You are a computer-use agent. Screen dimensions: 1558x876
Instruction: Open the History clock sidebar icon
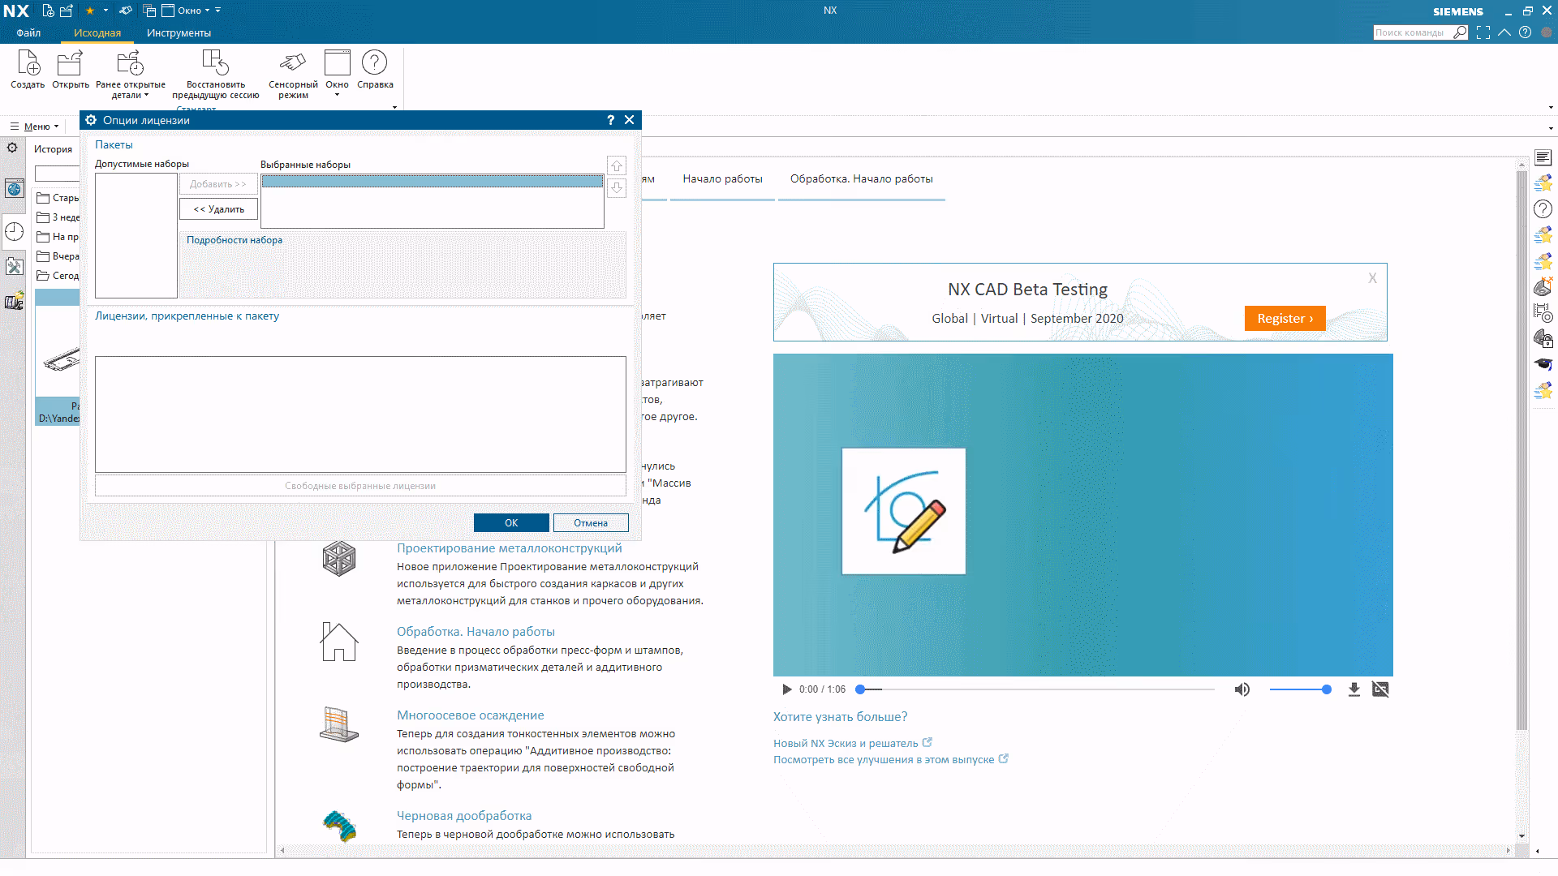click(15, 232)
